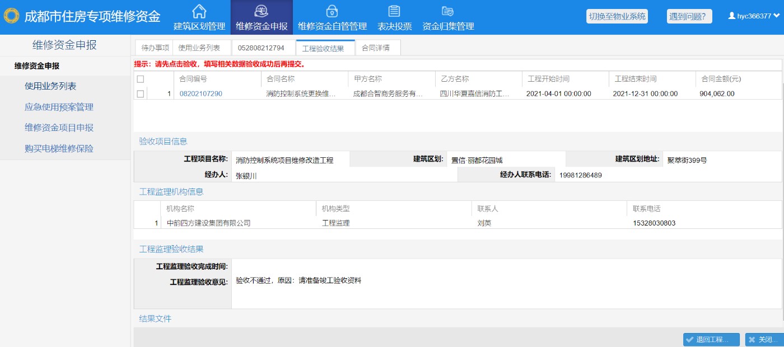Open 维修资金自管管理 lock icon
Image resolution: width=784 pixels, height=347 pixels.
[x=332, y=11]
